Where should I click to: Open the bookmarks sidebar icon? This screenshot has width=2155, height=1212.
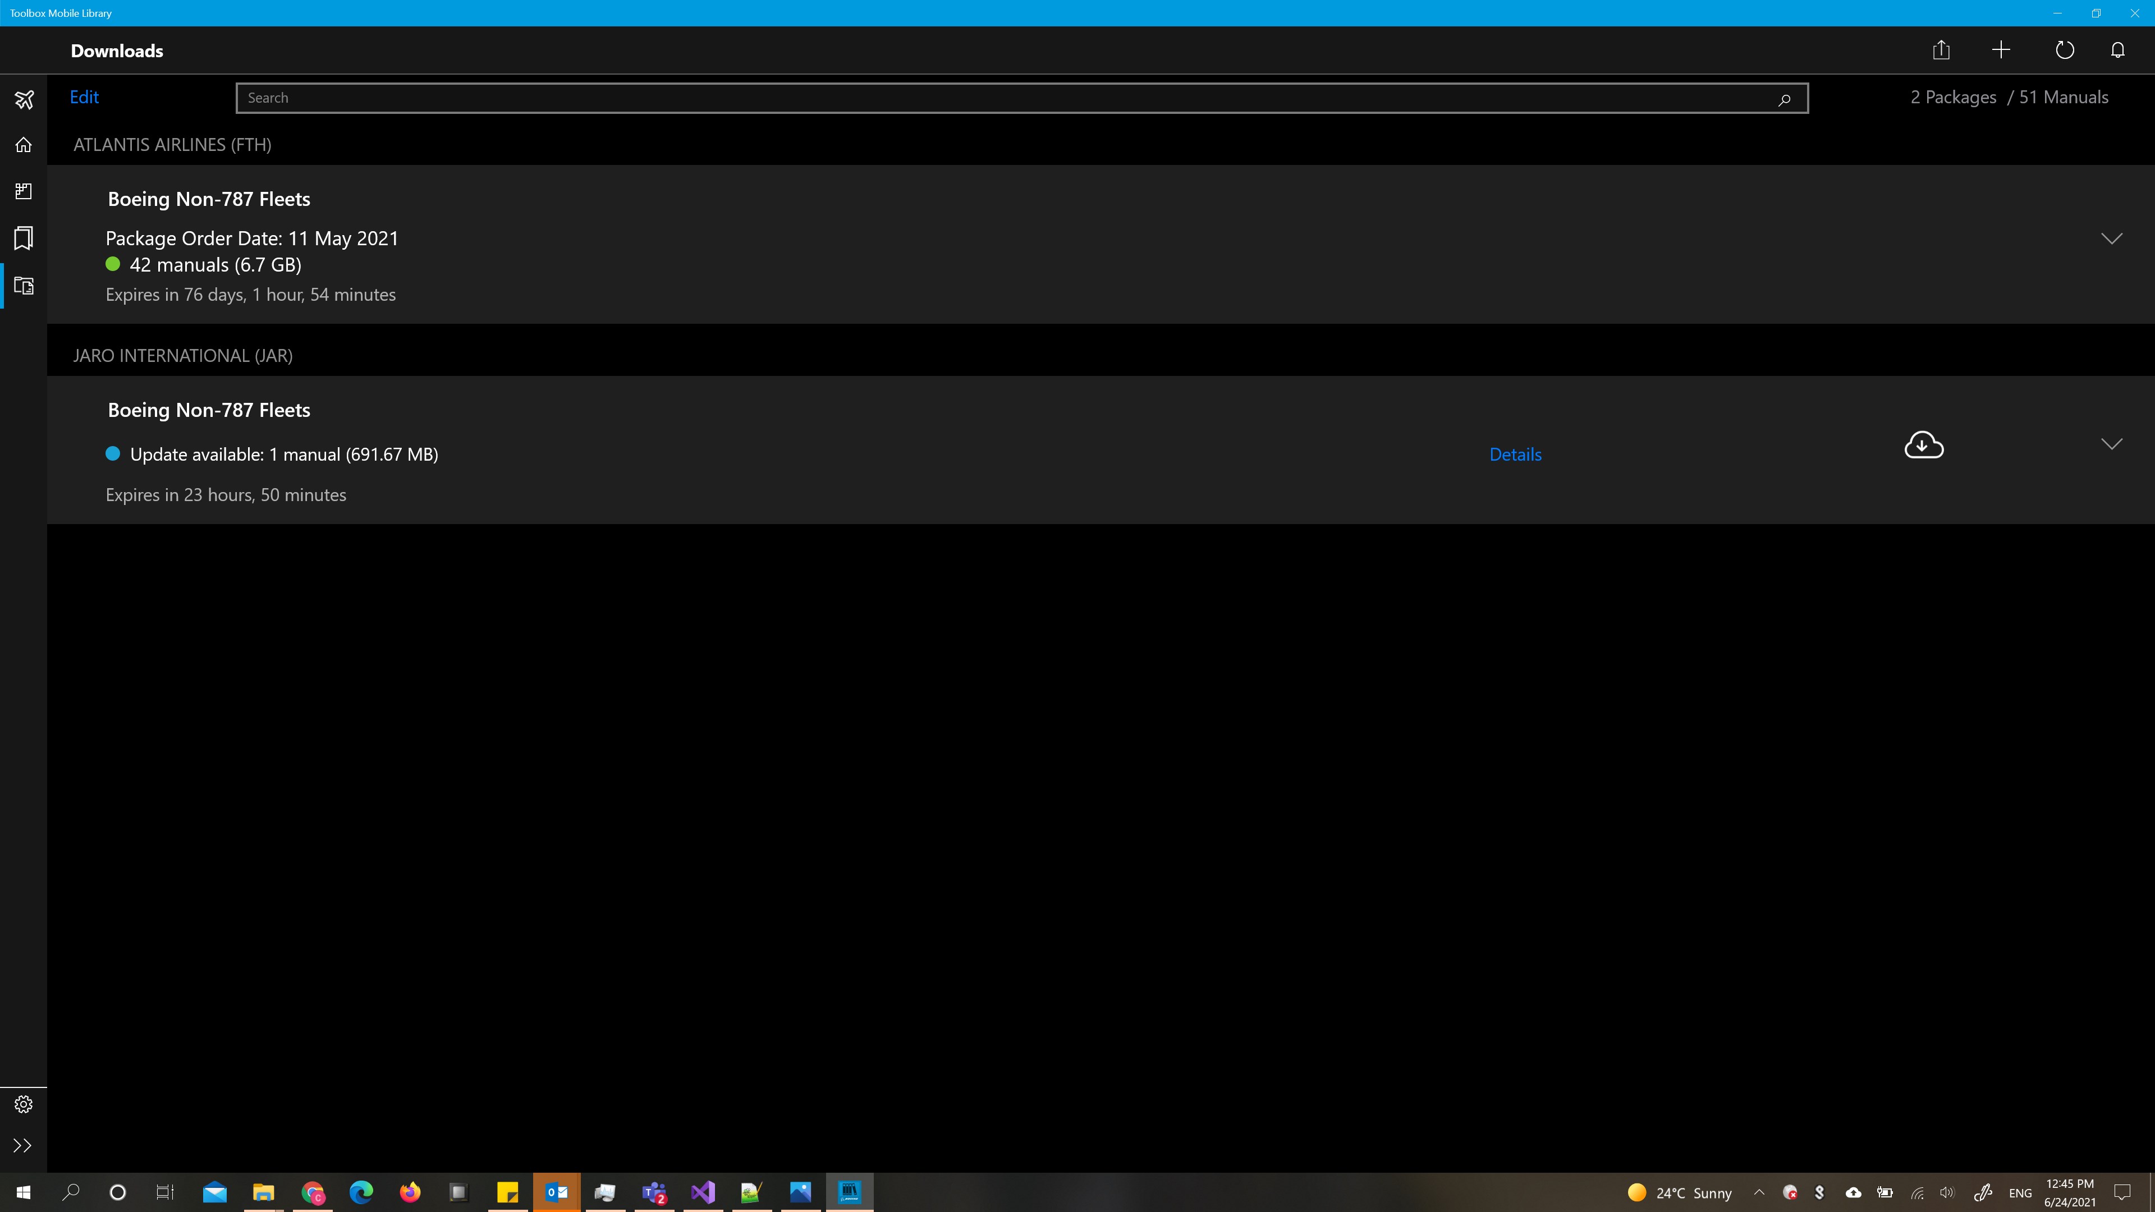click(x=24, y=238)
